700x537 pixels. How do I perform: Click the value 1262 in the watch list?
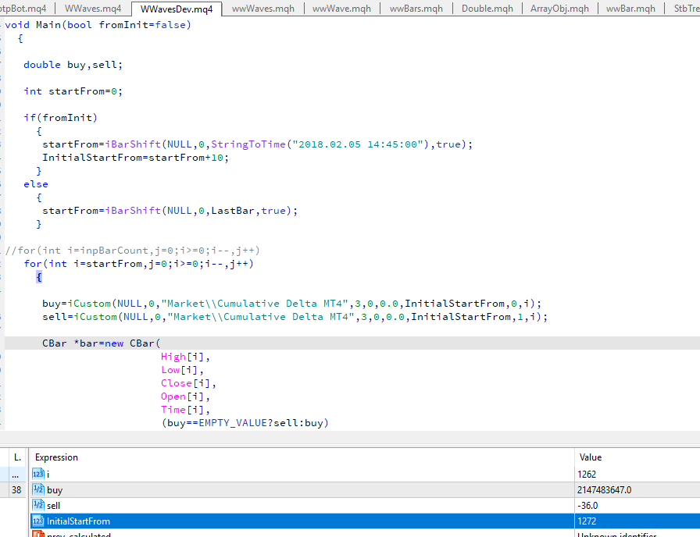tap(587, 474)
